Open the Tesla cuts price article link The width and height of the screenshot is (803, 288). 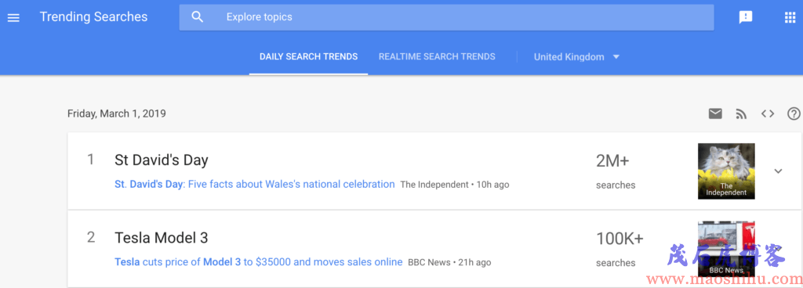pos(259,262)
